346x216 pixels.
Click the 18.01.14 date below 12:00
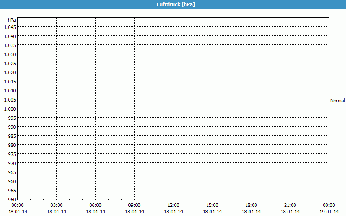173,212
